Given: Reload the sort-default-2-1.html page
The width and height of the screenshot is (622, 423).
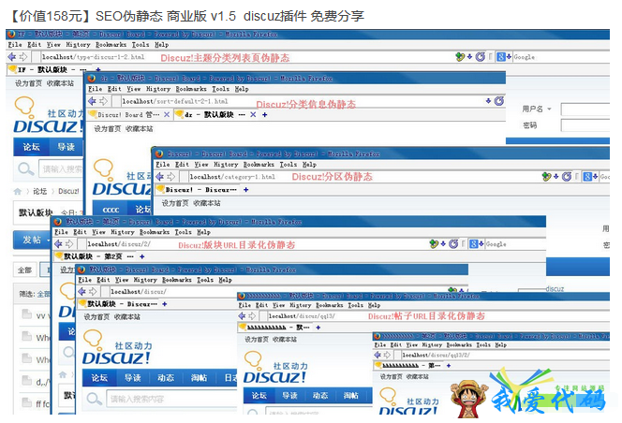Looking at the screenshot, I should point(499,101).
